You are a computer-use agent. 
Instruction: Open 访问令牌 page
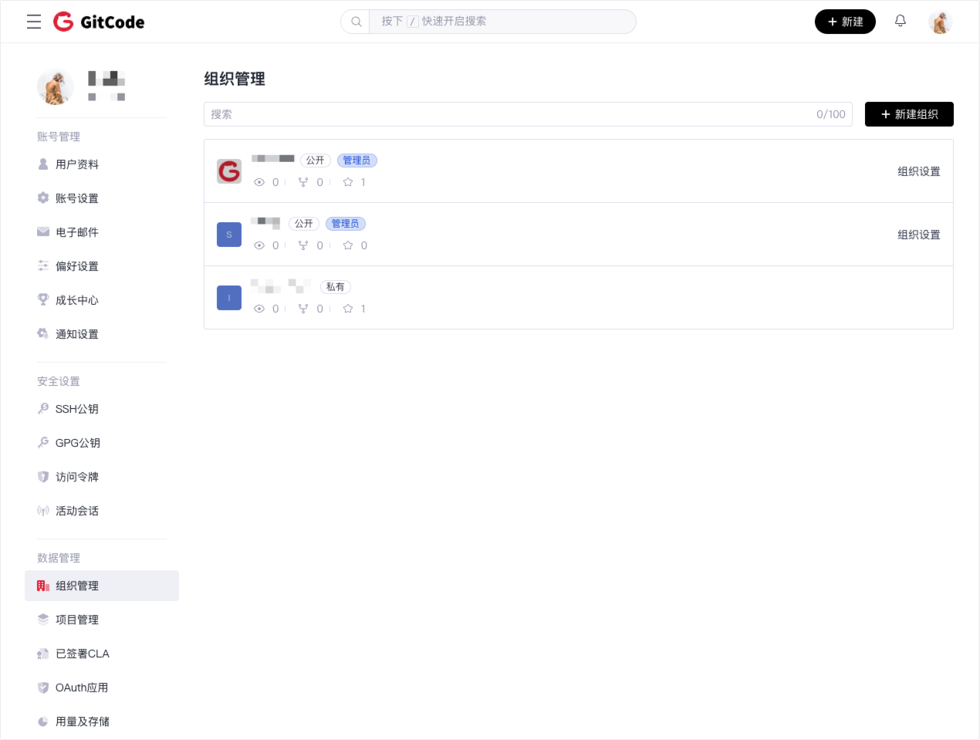pyautogui.click(x=77, y=477)
